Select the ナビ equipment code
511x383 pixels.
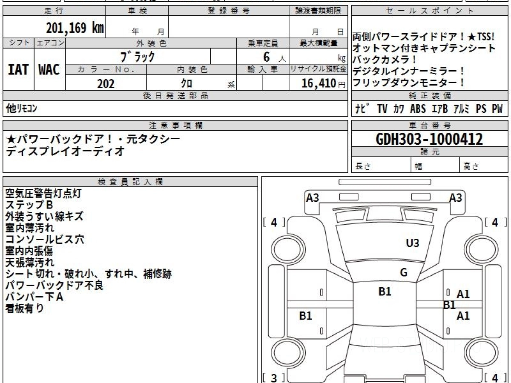[x=362, y=109]
